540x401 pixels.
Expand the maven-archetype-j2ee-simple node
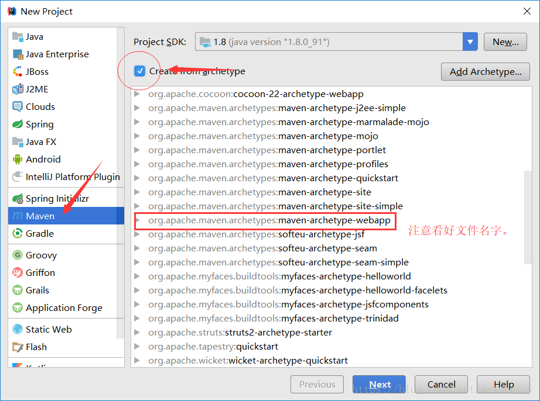click(137, 108)
